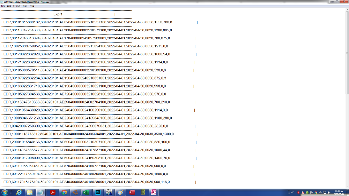Click row EDR,30110088051461
The image size is (349, 196).
[84, 166]
